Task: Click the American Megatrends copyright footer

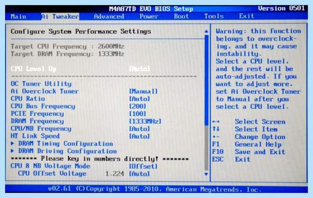Action: 155,189
